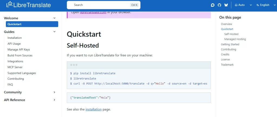
Task: Open the MCP Server guide
Action: click(15, 67)
